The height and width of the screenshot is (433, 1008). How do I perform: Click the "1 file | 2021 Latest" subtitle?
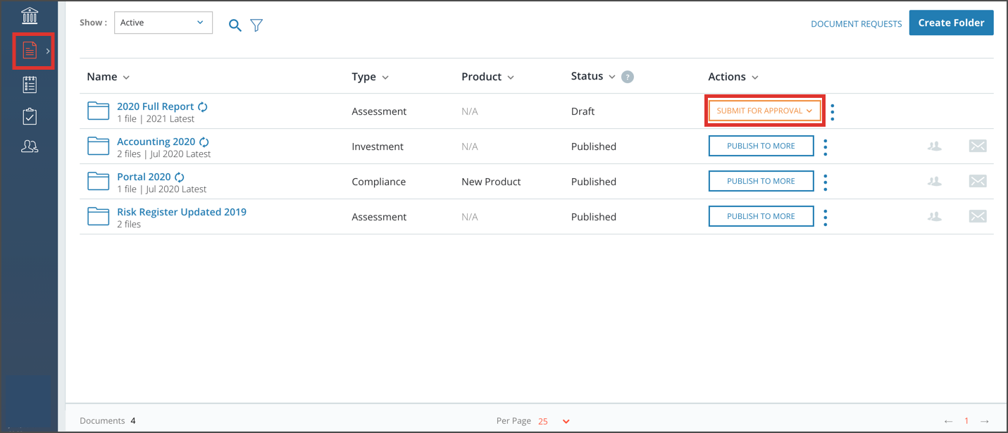click(x=156, y=119)
